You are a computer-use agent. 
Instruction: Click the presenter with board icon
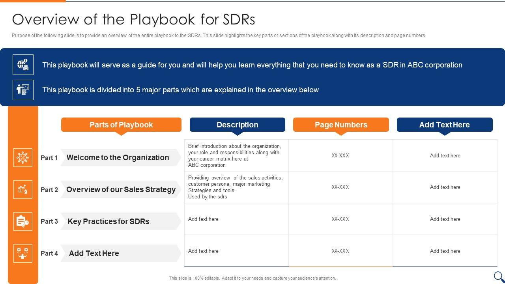[23, 90]
